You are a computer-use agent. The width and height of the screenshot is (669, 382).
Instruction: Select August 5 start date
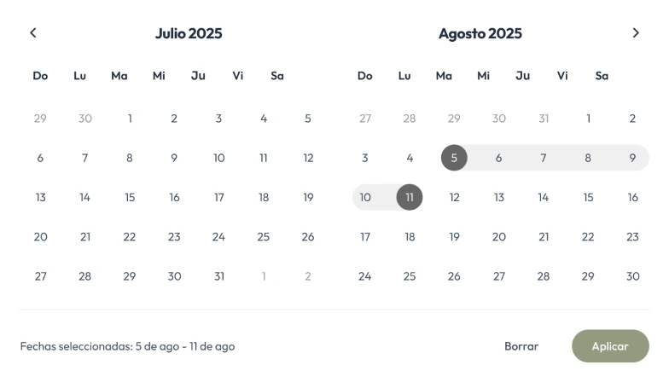pos(454,158)
